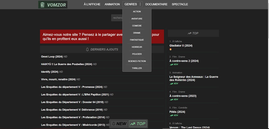Select ACTION from the genres menu

pyautogui.click(x=137, y=12)
